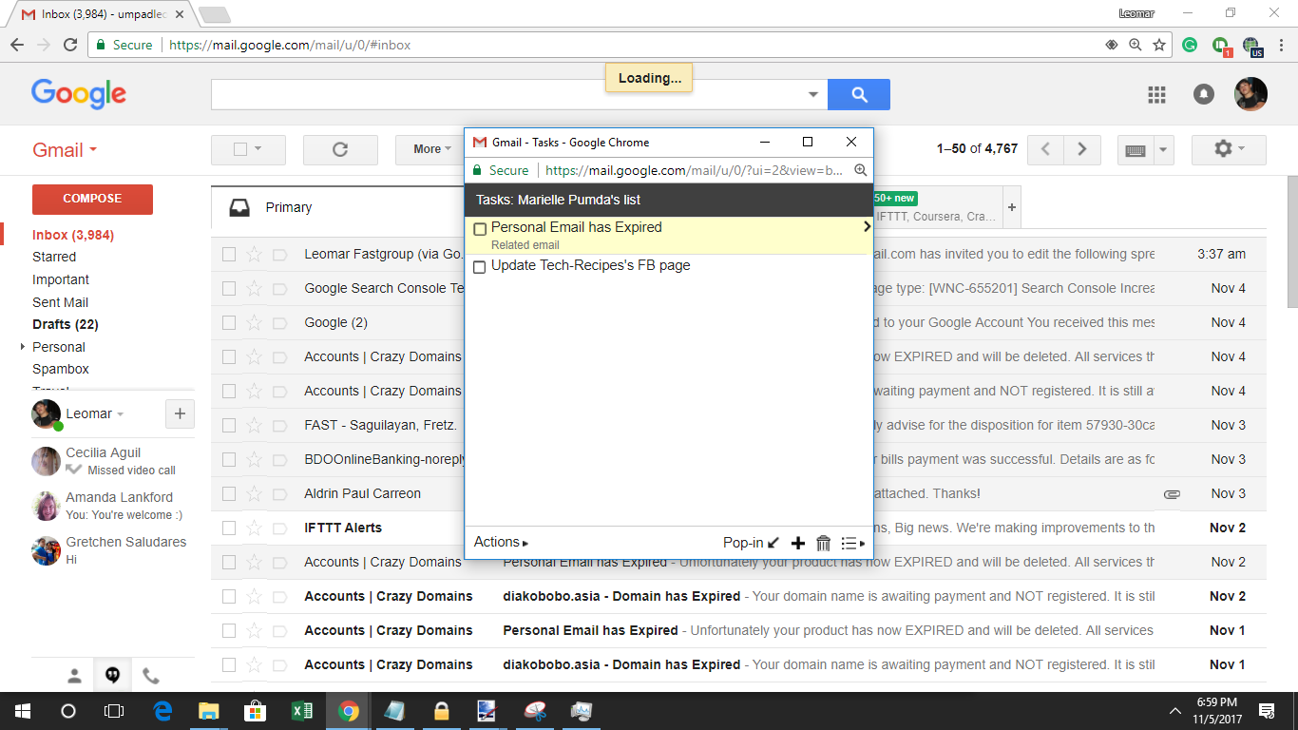
Task: Open the account profile picture menu
Action: [1250, 94]
